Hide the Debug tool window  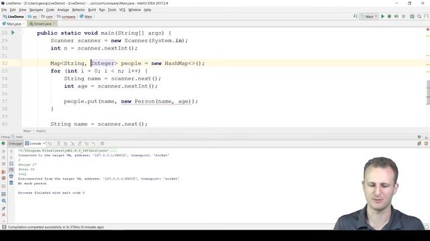pos(427,137)
